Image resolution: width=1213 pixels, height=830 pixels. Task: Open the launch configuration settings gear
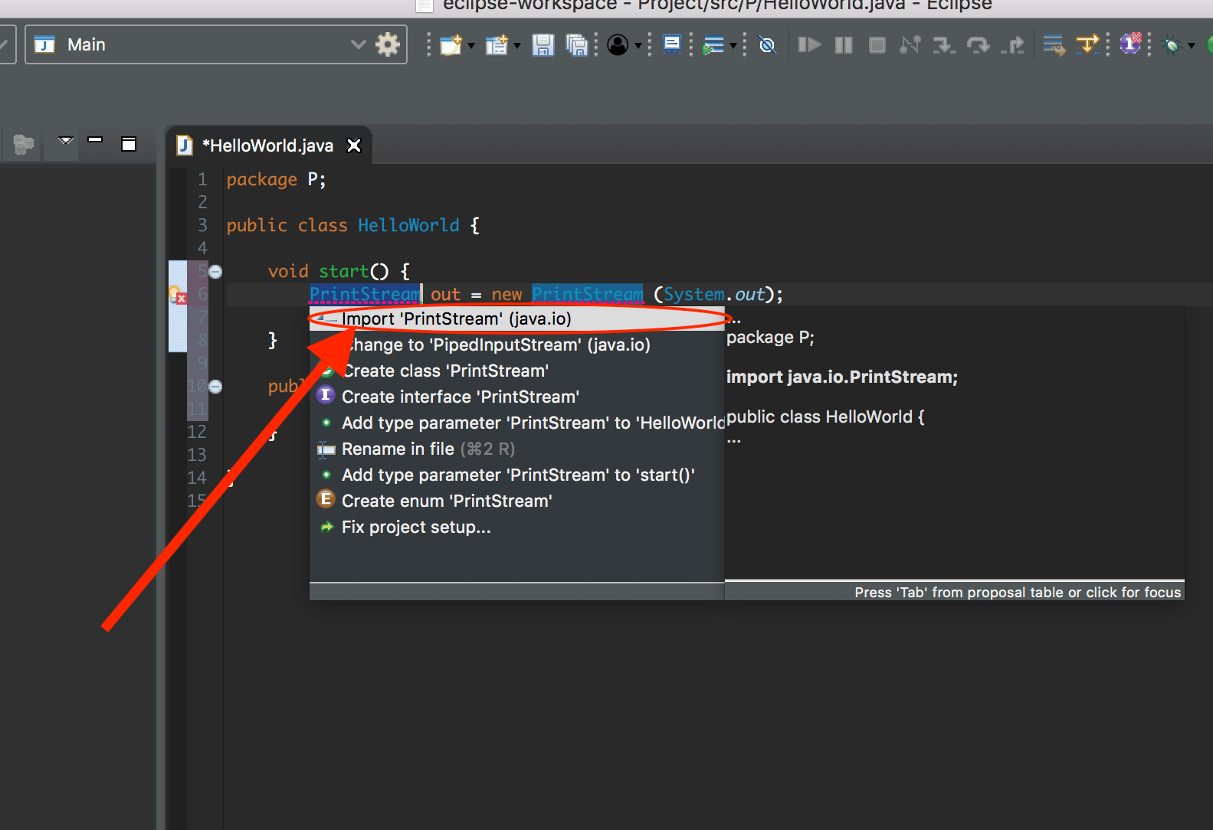[388, 44]
